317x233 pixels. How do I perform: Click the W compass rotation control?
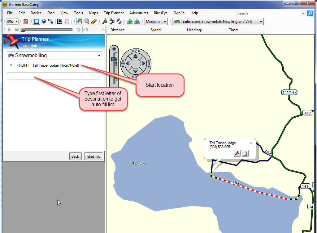tap(123, 64)
